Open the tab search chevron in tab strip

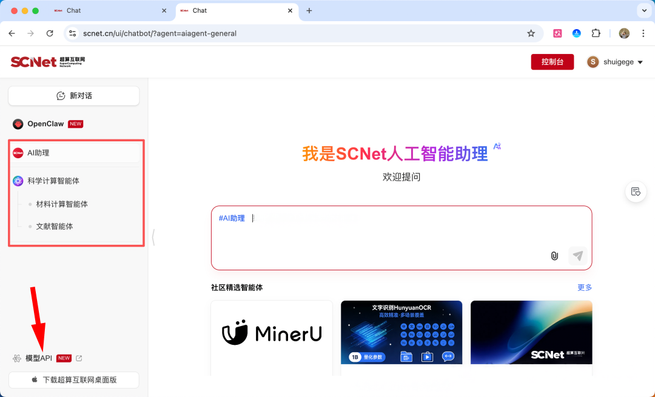643,10
